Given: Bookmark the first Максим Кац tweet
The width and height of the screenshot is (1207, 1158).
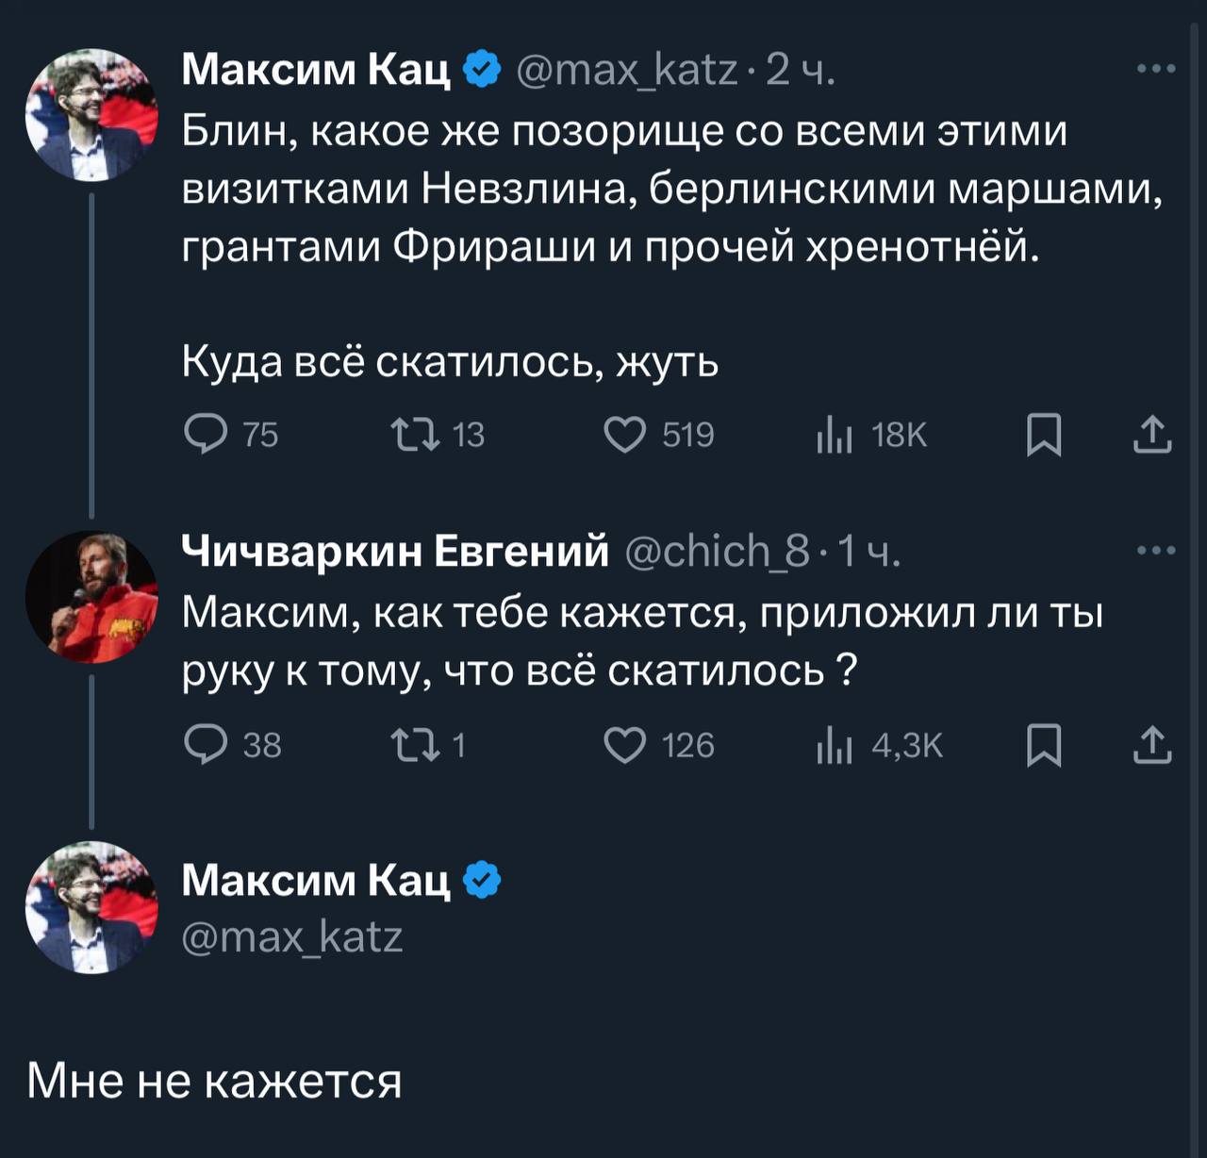Looking at the screenshot, I should (x=1044, y=435).
